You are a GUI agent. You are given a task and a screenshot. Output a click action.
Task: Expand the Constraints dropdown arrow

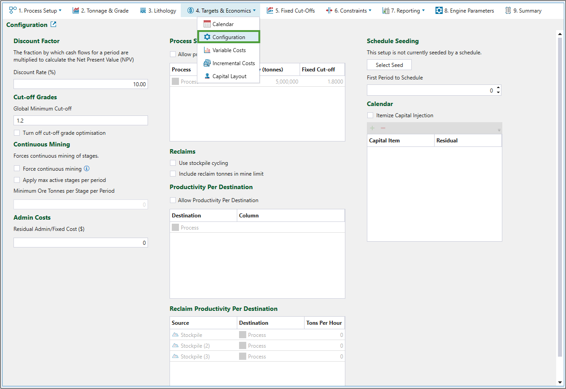370,11
